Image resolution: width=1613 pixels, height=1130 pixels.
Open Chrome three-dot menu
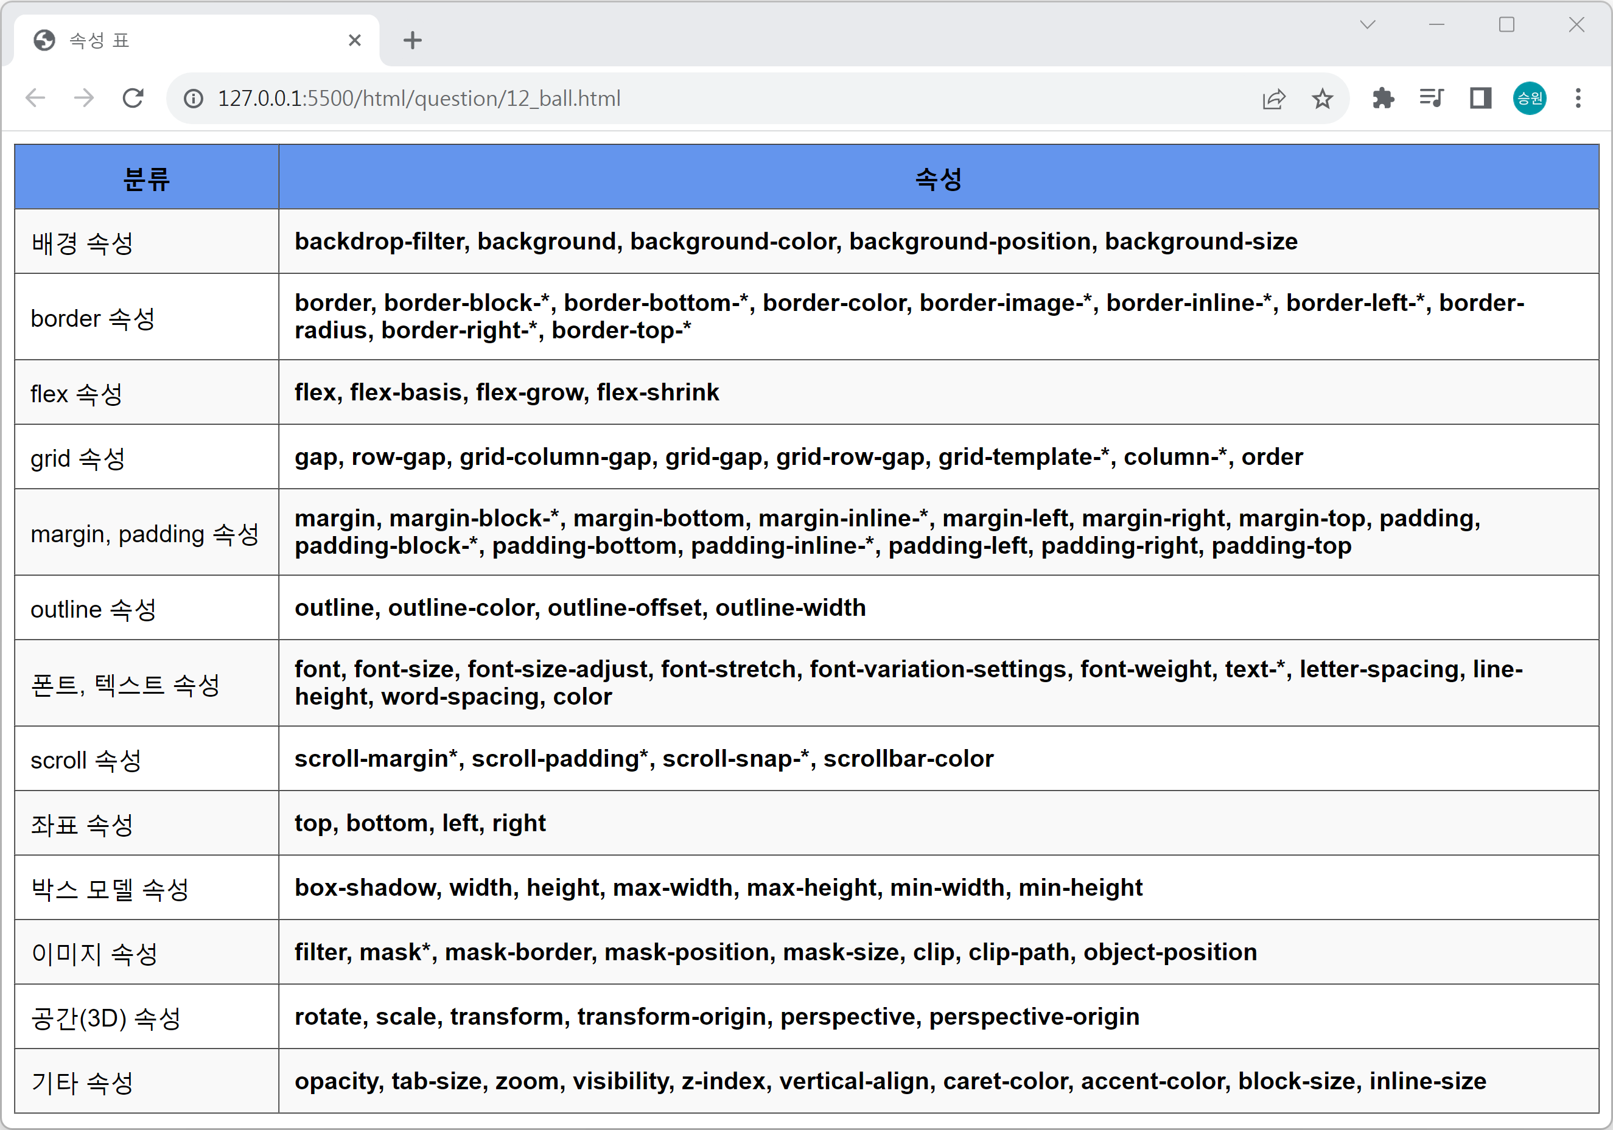(1578, 99)
